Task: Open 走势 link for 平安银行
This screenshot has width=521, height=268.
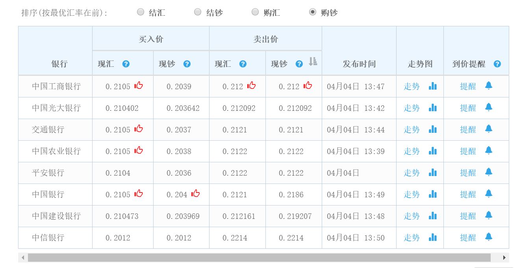Action: tap(412, 173)
